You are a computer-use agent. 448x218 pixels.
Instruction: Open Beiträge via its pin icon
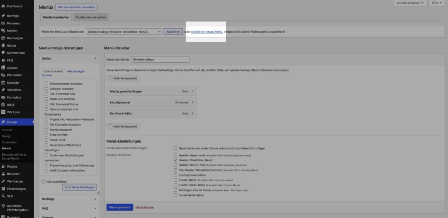coord(3,16)
